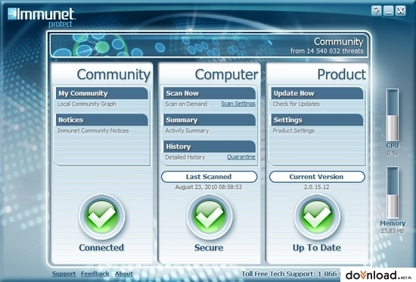Click the Community threats banner
The width and height of the screenshot is (416, 282).
[x=209, y=45]
